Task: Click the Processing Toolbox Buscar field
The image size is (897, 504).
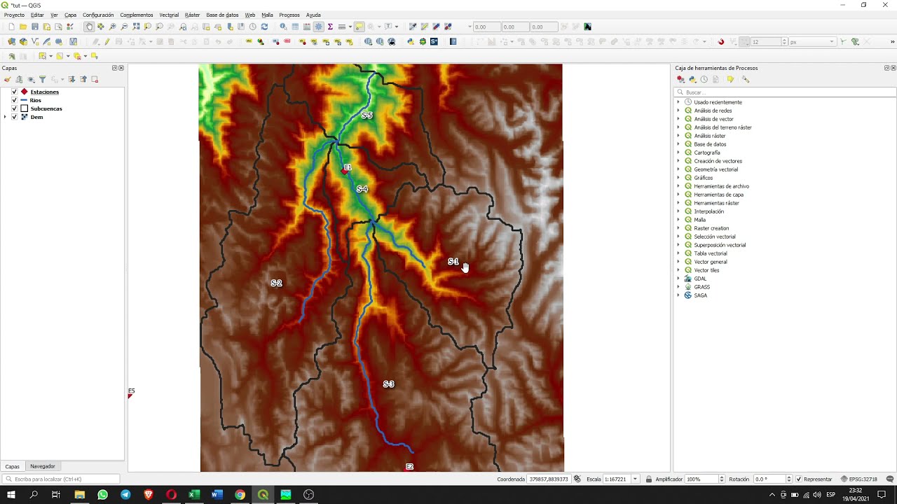Action: tap(786, 92)
